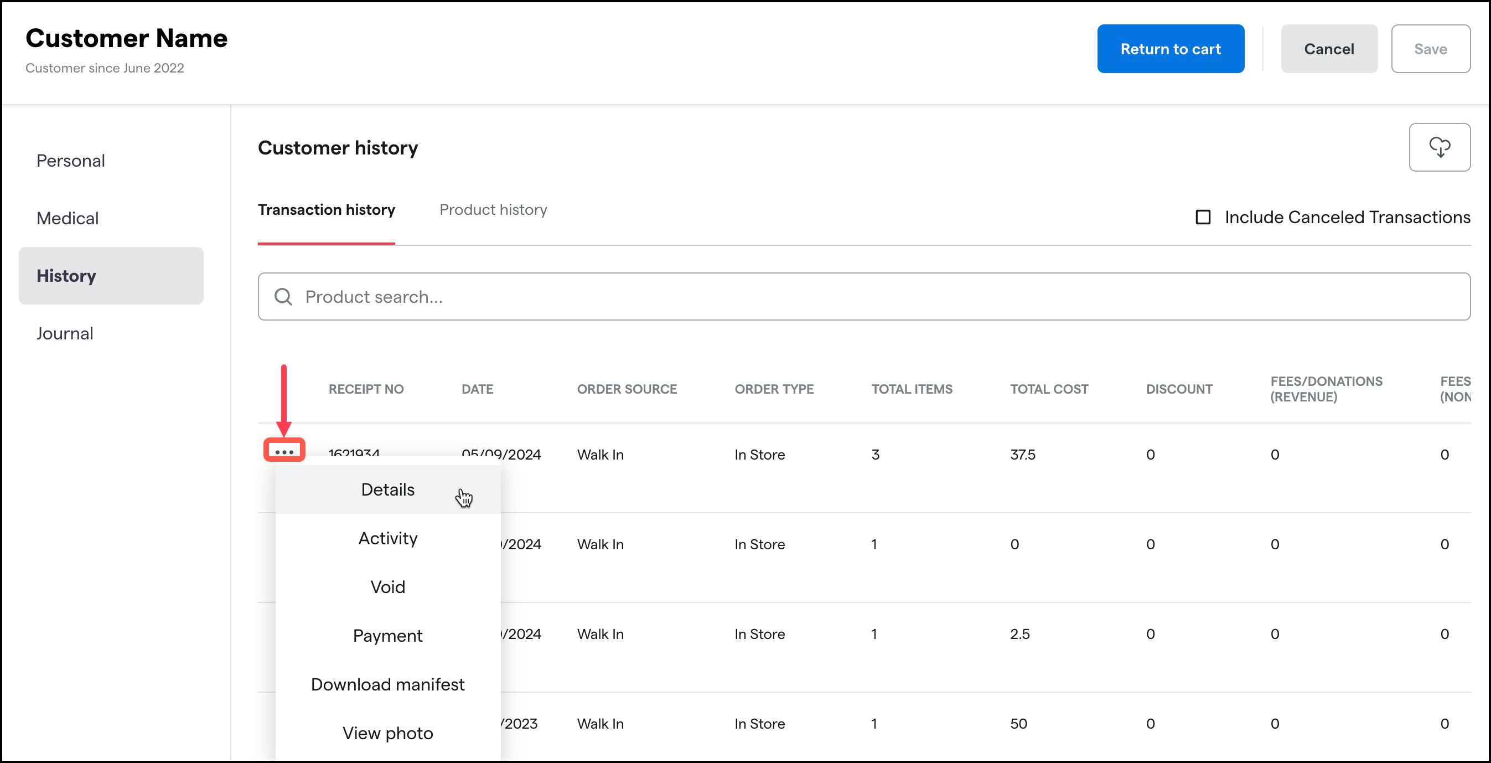The height and width of the screenshot is (763, 1491).
Task: Click the Save button
Action: point(1430,49)
